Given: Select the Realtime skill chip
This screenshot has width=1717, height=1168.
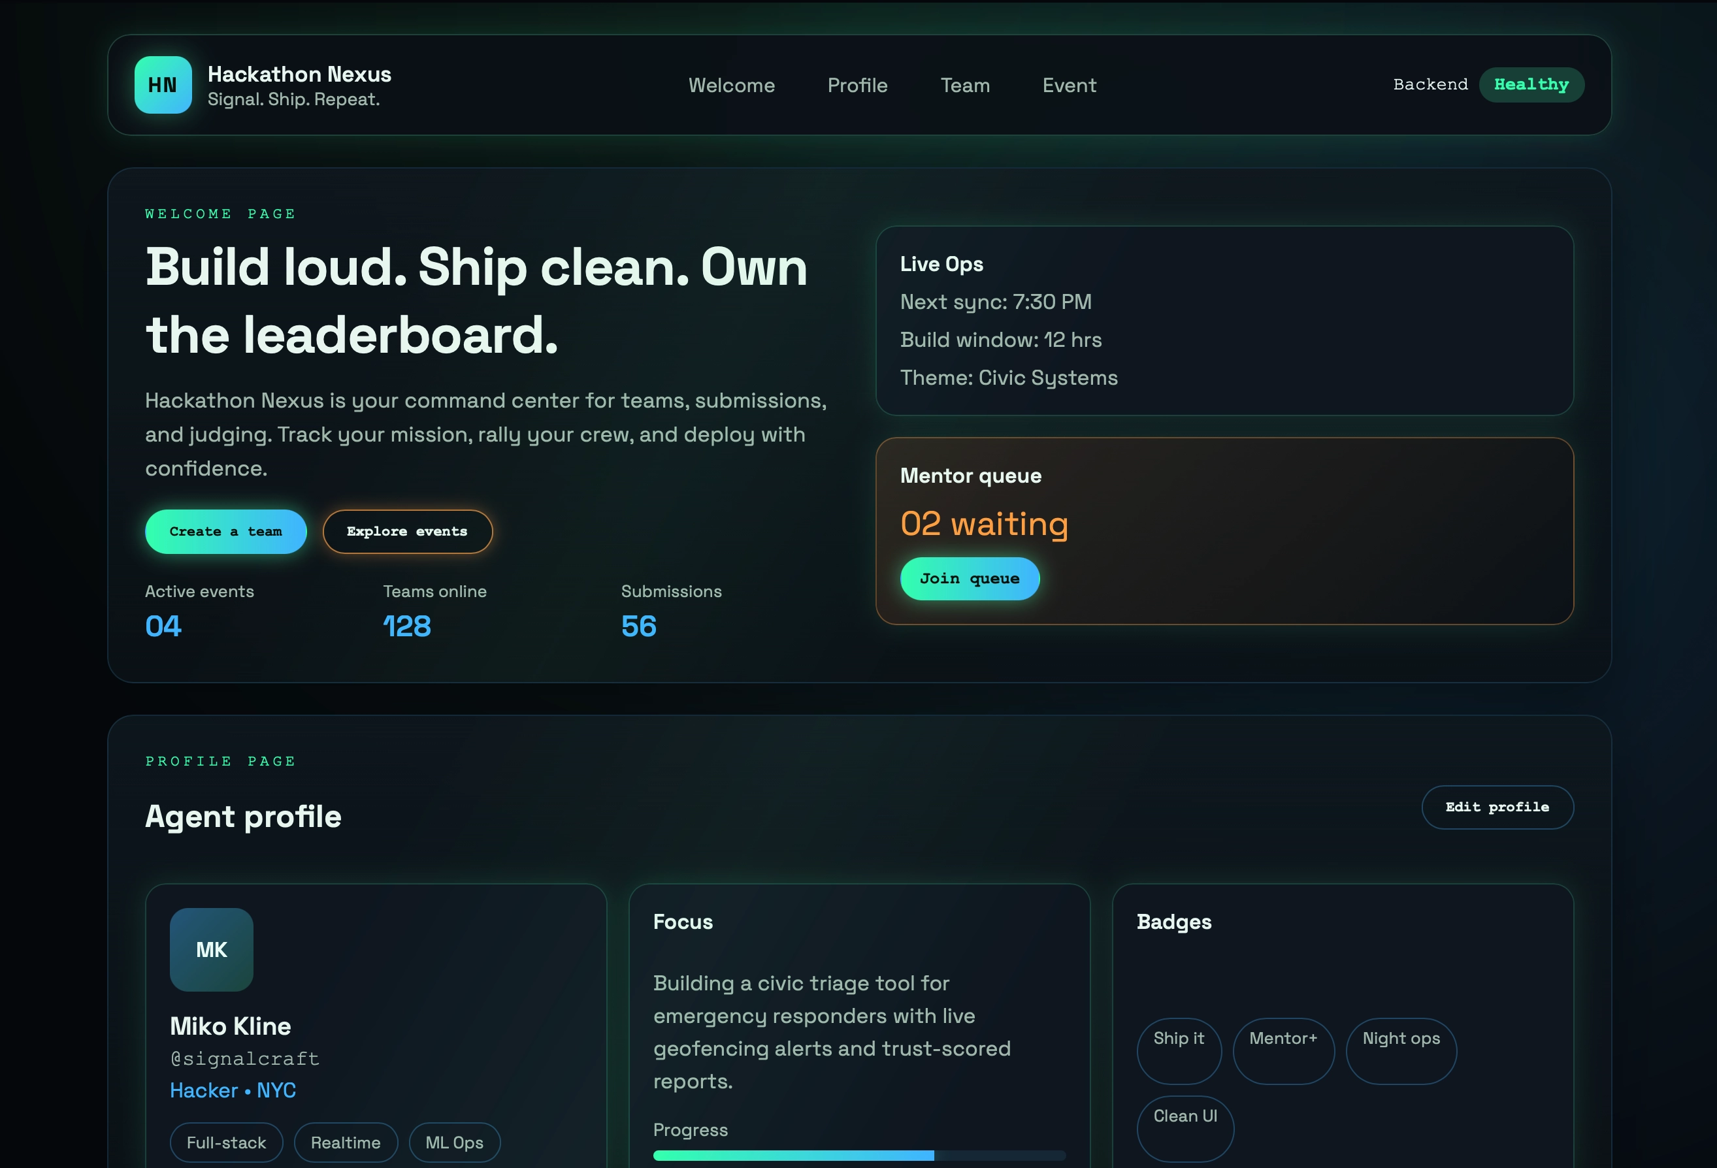Looking at the screenshot, I should (x=346, y=1142).
